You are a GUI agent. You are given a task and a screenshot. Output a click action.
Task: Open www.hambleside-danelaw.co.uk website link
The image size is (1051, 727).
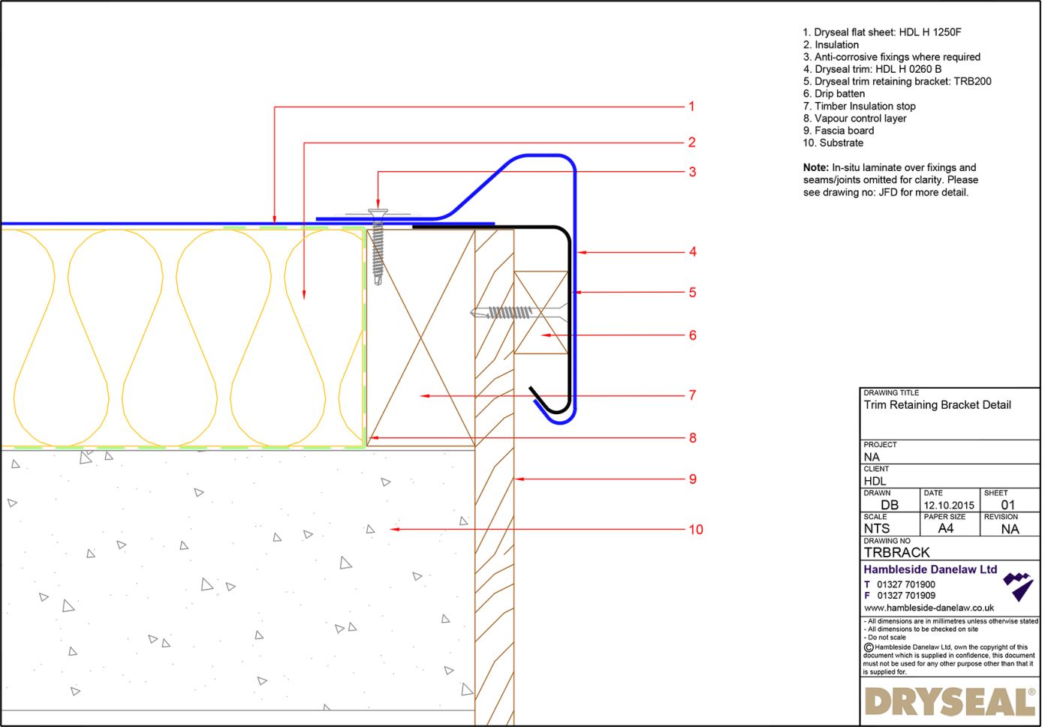(x=931, y=608)
